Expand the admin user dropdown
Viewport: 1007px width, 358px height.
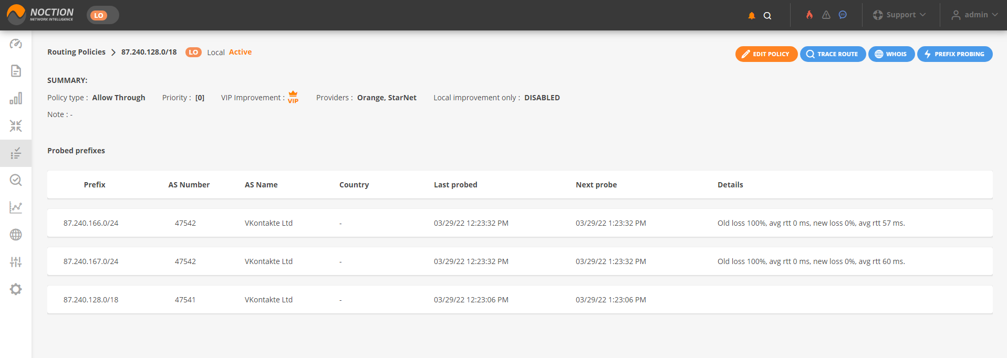974,15
